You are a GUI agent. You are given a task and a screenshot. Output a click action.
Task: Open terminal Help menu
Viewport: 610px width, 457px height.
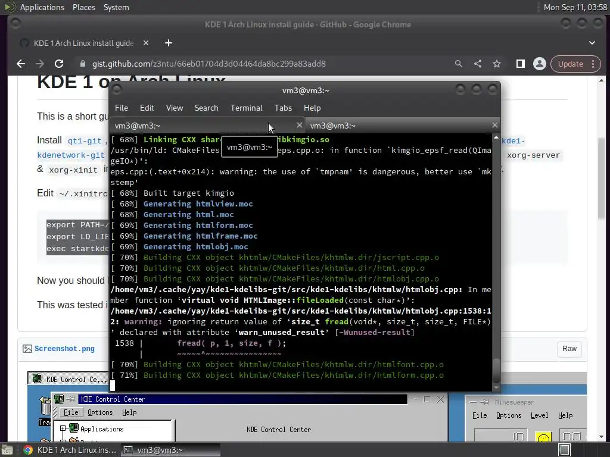(312, 108)
